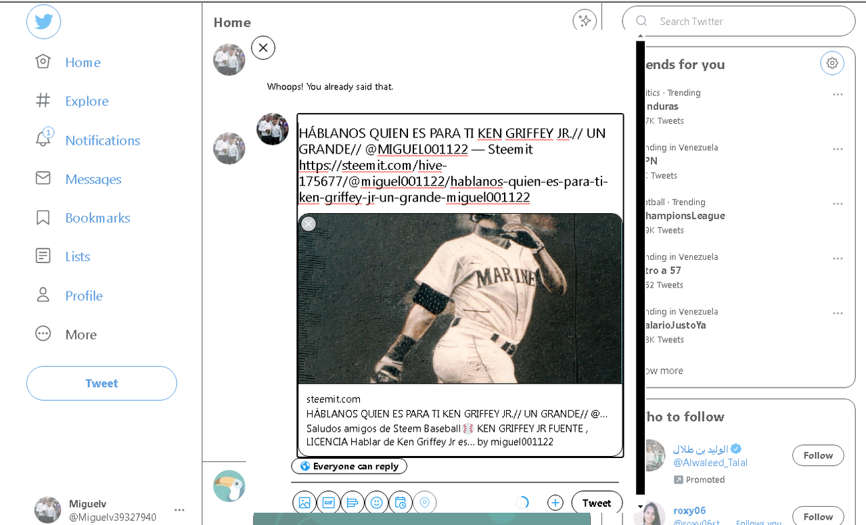
Task: Click the toucan avatar below composer
Action: [229, 486]
